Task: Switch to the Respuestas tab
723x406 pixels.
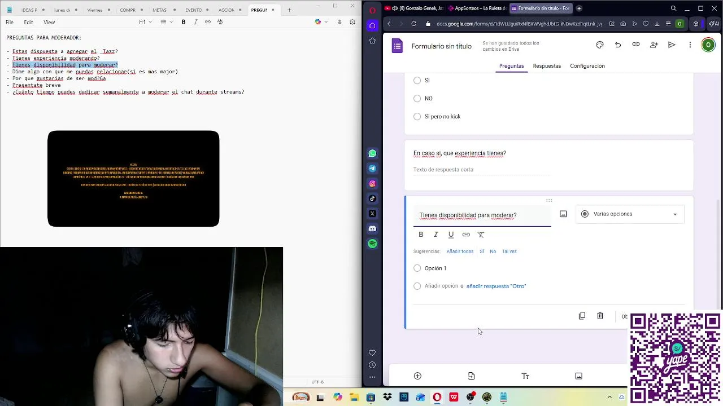Action: 547,66
